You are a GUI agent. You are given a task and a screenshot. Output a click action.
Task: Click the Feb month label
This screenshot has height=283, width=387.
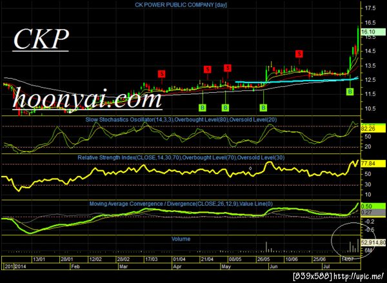click(75, 266)
